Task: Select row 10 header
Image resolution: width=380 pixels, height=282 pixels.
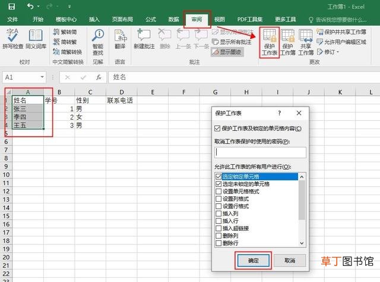Action: [6, 175]
